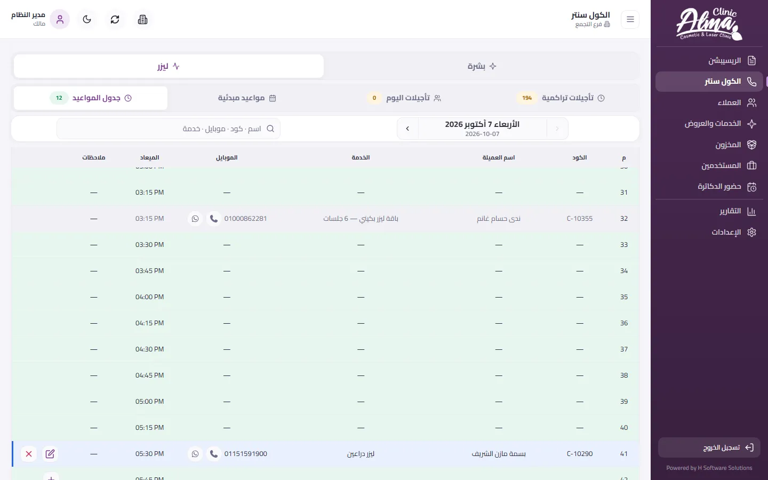Select جدول المواعيد tab
Viewport: 768px width, 480px height.
91,98
